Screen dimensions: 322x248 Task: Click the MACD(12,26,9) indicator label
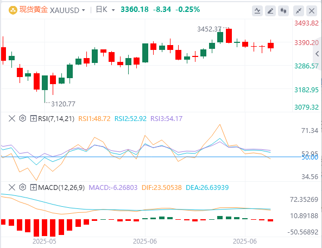[x=61, y=188]
